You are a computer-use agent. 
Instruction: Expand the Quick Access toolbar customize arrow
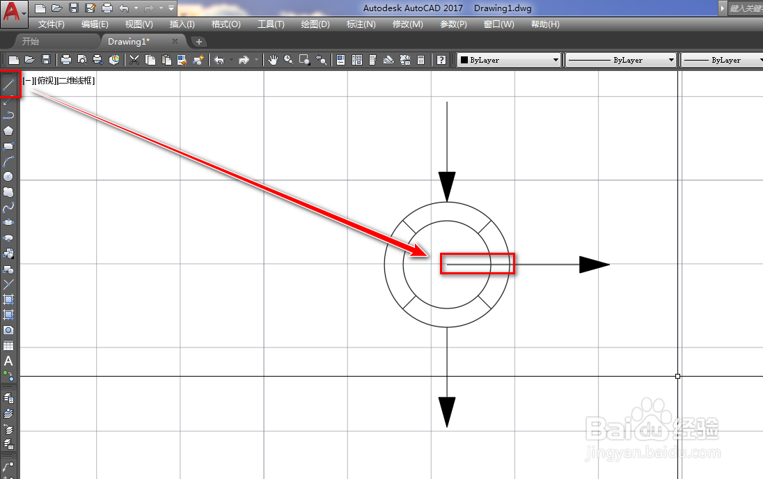[x=171, y=8]
